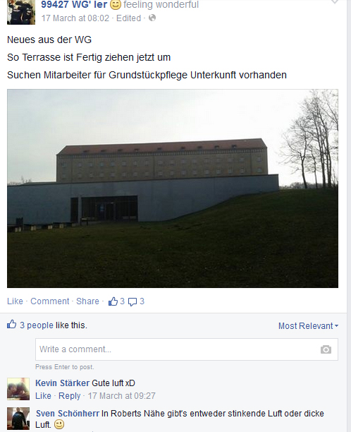Reply to Kevin Stärker's comment

coord(69,396)
